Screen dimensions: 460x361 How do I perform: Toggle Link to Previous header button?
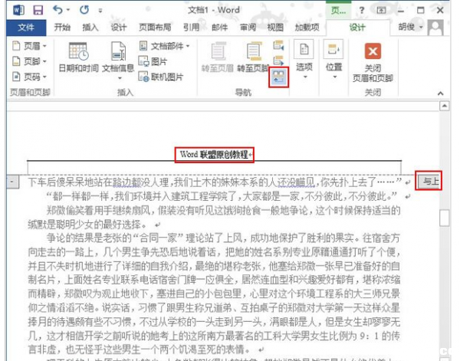coord(278,77)
